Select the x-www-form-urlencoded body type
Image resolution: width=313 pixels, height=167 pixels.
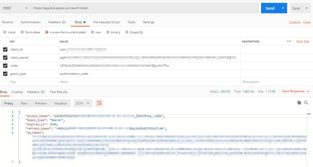65,32
